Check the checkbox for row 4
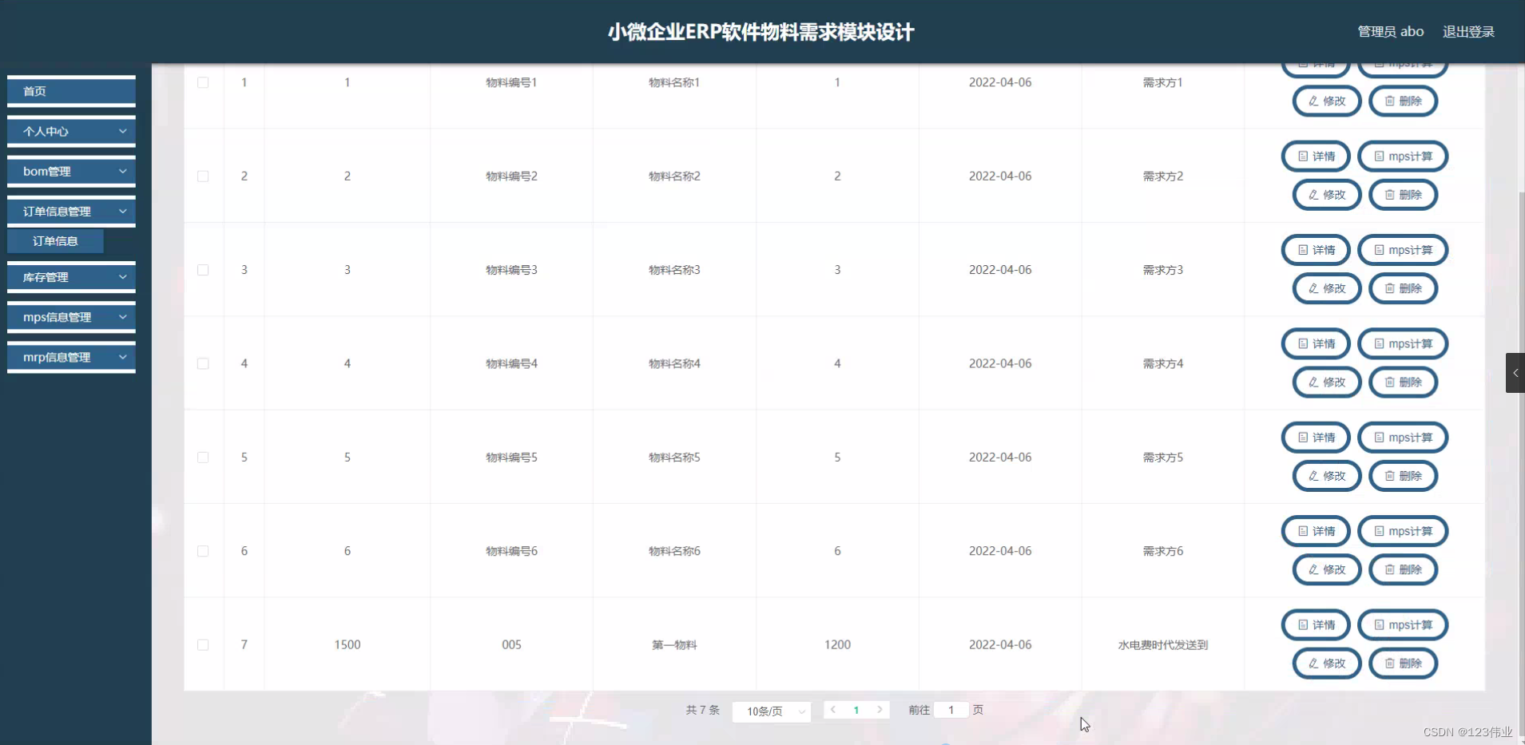This screenshot has width=1525, height=745. [x=204, y=363]
